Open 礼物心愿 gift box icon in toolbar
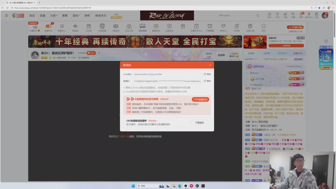The width and height of the screenshot is (336, 189). [250, 28]
